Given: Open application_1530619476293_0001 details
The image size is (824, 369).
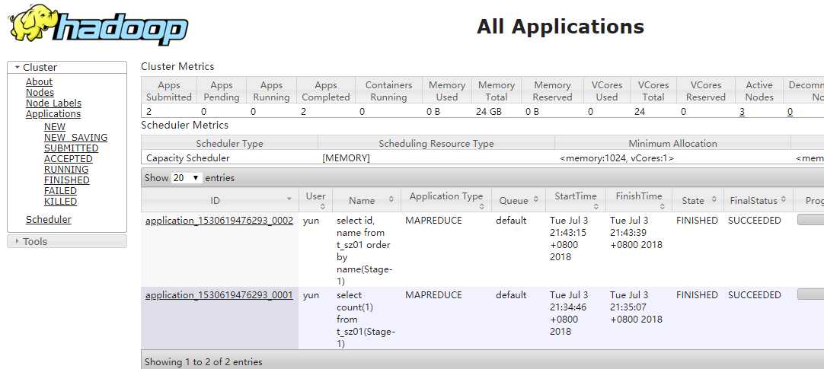Looking at the screenshot, I should pos(219,295).
